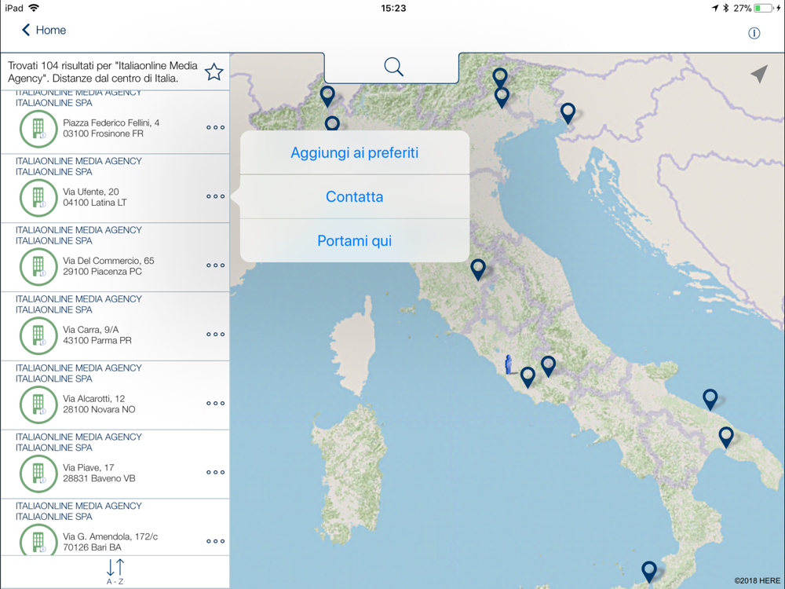The image size is (785, 589).
Task: Select the address 43100 Parma PR
Action: click(97, 341)
